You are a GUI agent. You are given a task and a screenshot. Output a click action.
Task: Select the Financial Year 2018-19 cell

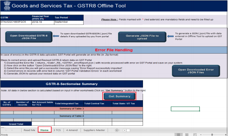pyautogui.click(x=43, y=23)
